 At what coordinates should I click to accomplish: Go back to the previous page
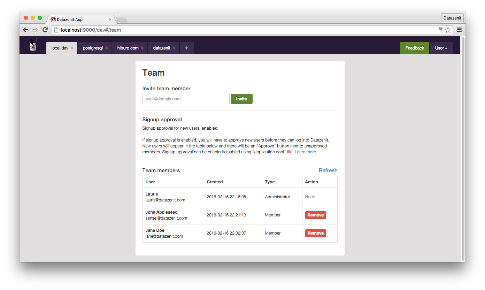(25, 30)
